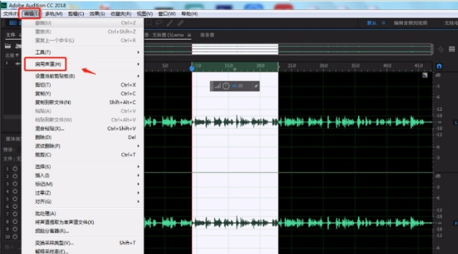Toggle power for effects slot 6
458x254 pixels.
[x=15, y=207]
